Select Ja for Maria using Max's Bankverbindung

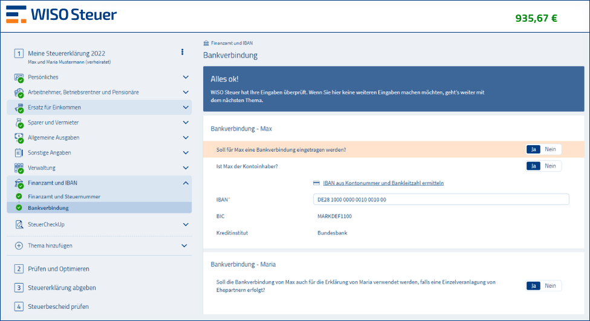click(533, 285)
